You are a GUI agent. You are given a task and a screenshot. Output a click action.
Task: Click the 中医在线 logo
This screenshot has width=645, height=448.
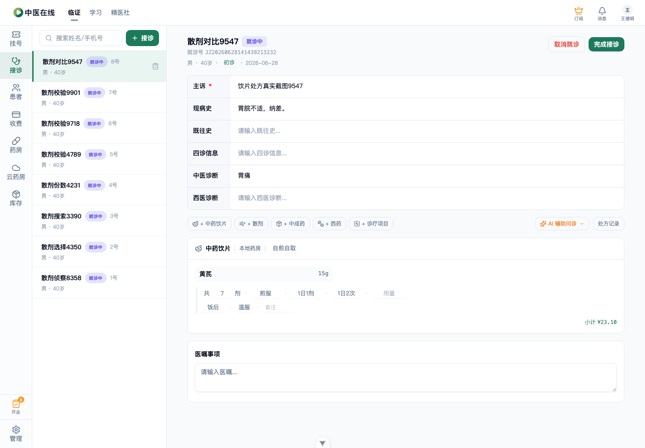(34, 13)
